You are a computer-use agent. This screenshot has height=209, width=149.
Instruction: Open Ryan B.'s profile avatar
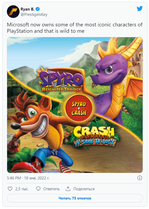tap(13, 12)
